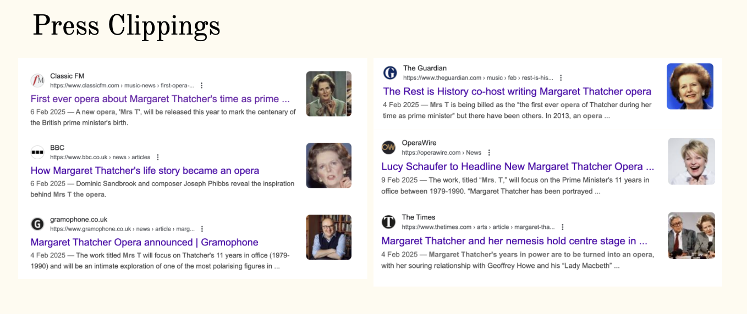Open the three-dot menu beside The Times URL
The image size is (747, 314).
[x=562, y=227]
